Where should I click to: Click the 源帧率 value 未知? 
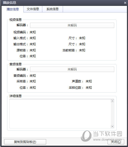click(33, 50)
